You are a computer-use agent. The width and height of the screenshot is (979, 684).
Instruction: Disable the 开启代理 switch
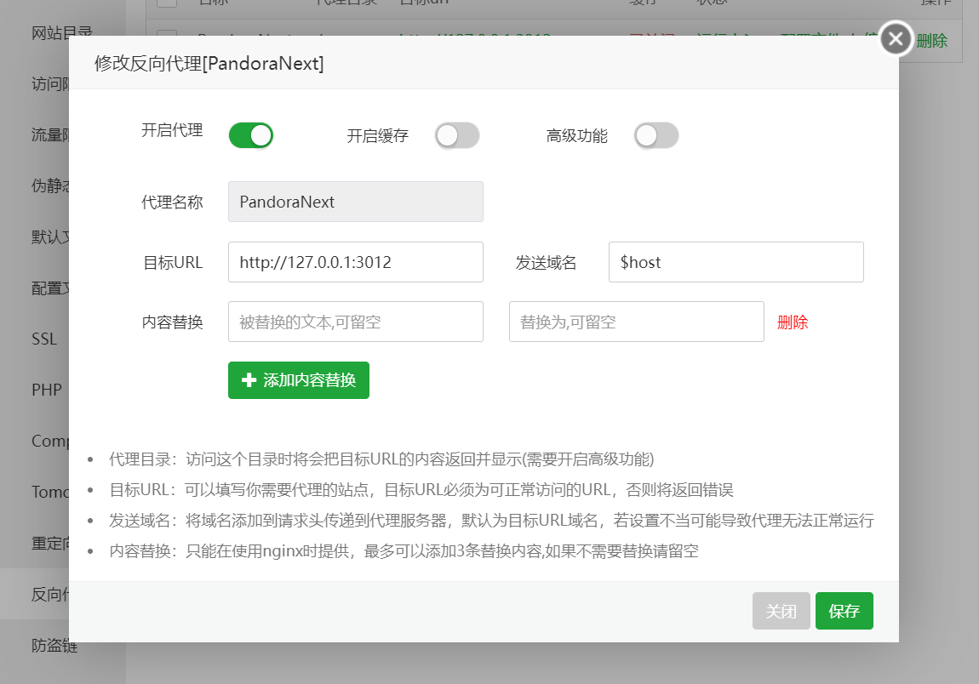[x=251, y=135]
